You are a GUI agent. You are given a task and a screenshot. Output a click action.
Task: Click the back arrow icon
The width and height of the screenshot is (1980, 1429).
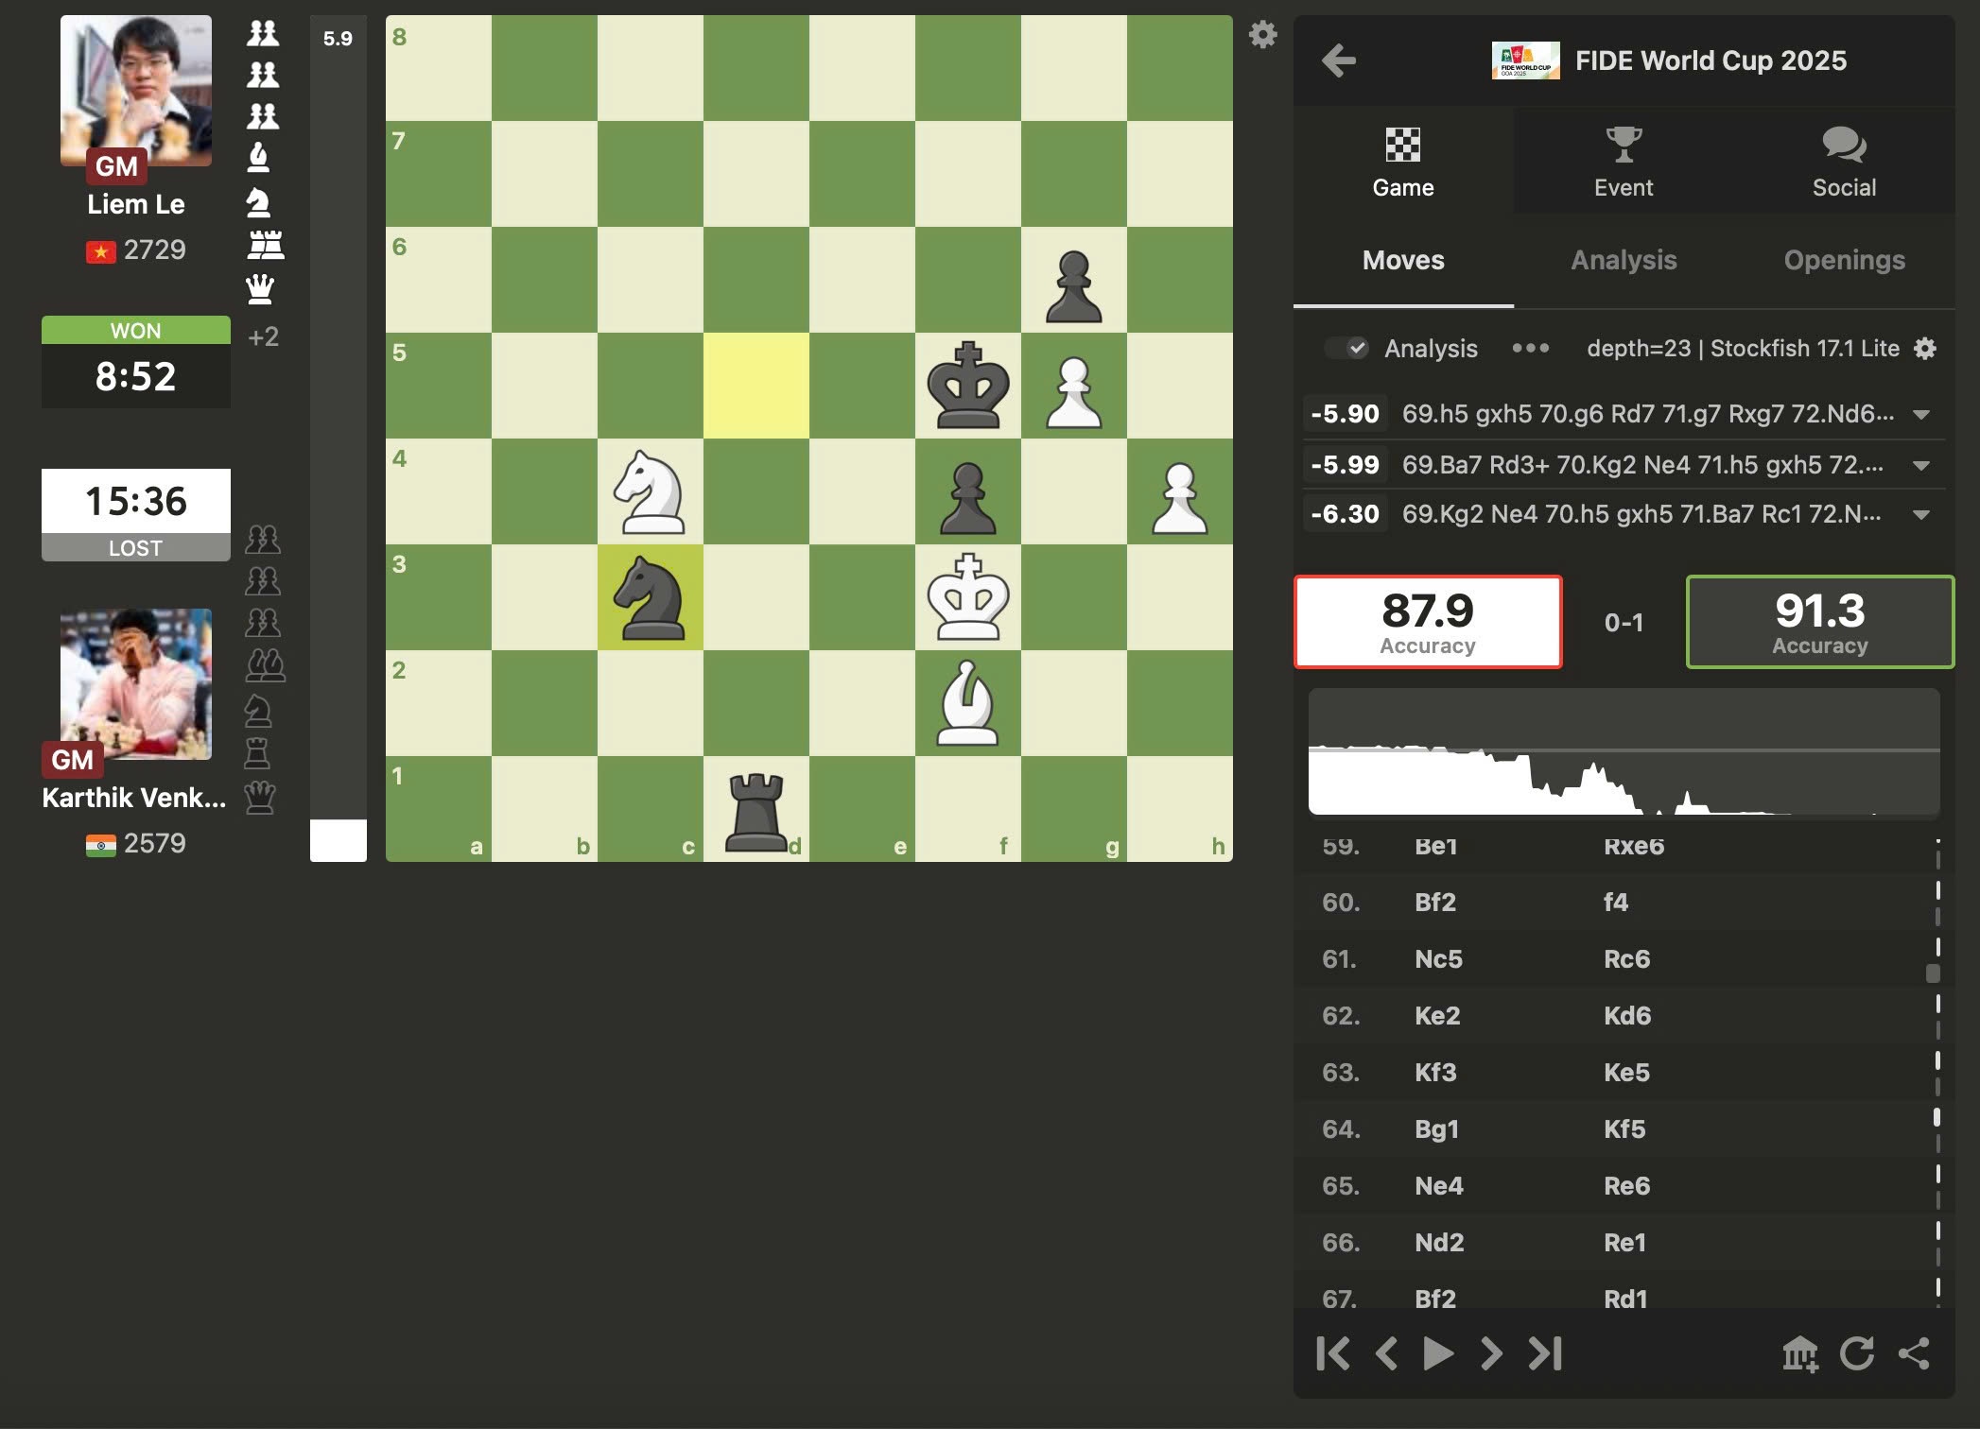click(1338, 61)
